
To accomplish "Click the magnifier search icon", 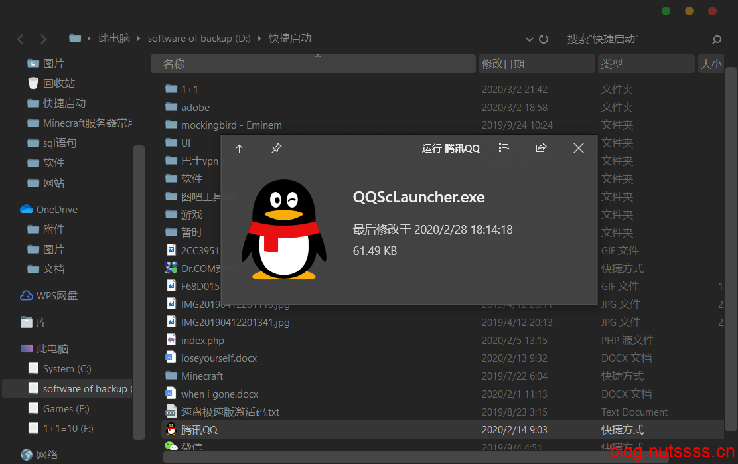I will 717,39.
